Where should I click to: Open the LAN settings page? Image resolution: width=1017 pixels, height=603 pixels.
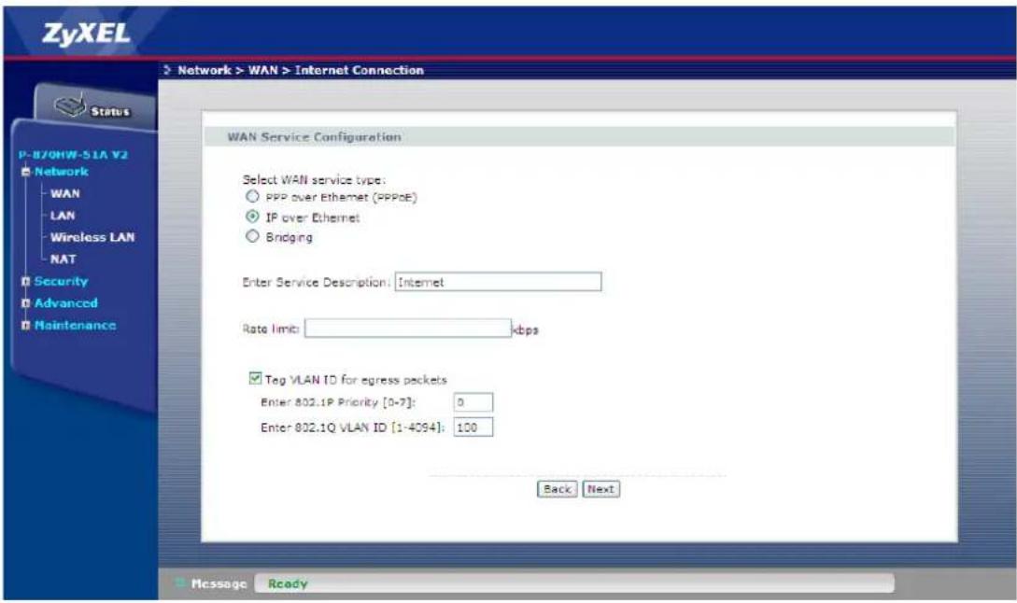pos(63,216)
